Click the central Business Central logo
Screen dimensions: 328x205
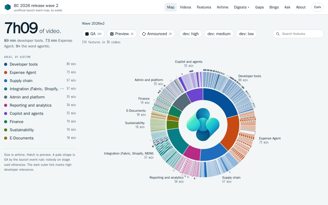[x=203, y=125]
